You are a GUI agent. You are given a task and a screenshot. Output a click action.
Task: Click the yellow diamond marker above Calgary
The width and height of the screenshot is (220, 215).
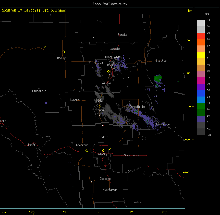(103, 150)
